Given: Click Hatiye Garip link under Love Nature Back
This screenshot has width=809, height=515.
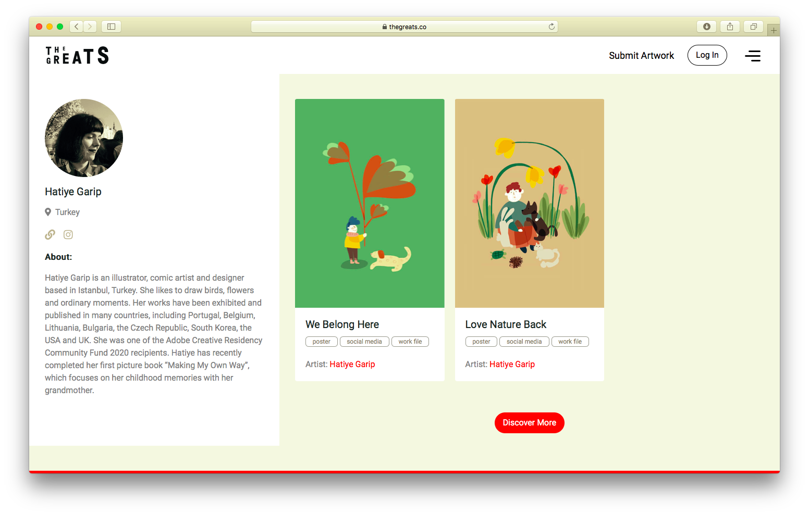Looking at the screenshot, I should (x=512, y=365).
